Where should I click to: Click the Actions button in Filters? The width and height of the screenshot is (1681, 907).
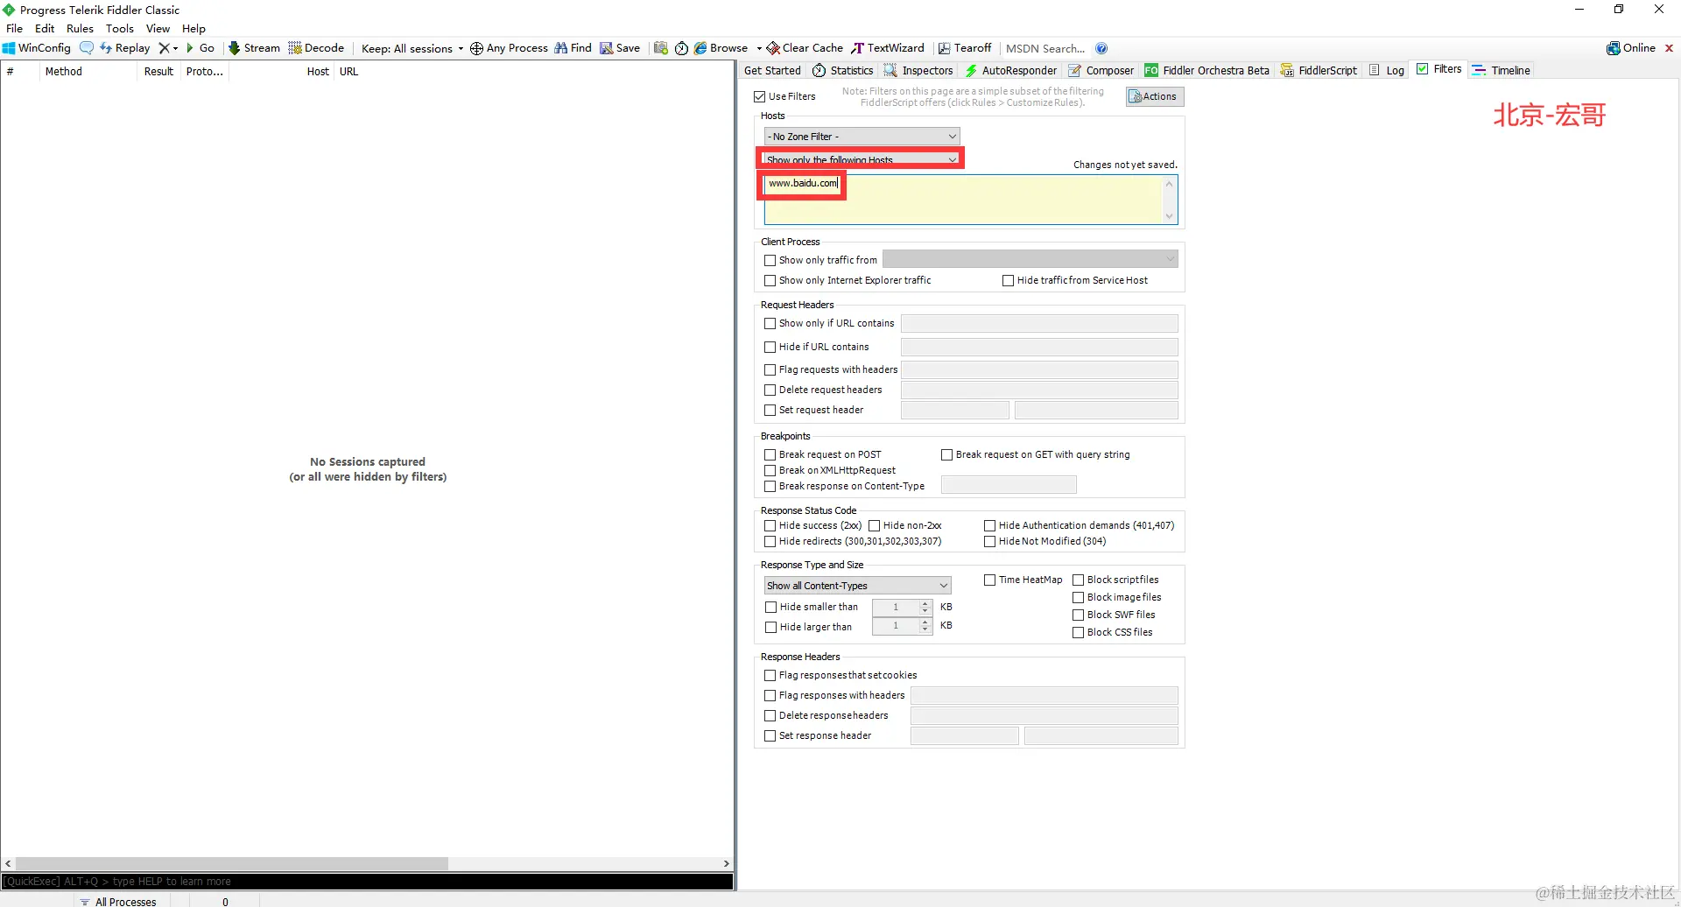click(x=1154, y=96)
